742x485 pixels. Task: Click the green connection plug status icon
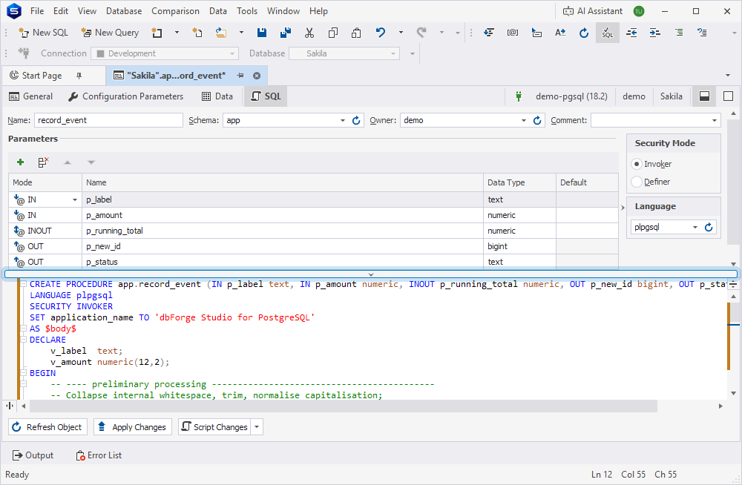click(x=519, y=96)
